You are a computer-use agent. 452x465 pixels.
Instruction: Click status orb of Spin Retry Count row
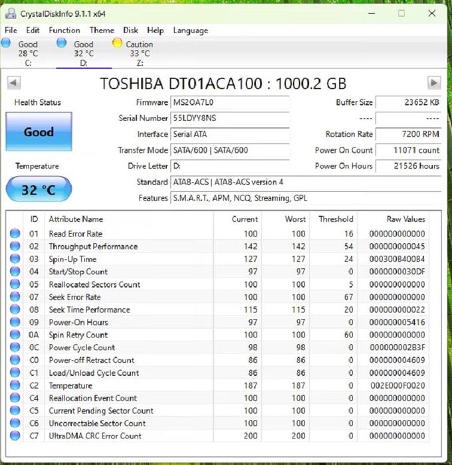(x=15, y=335)
